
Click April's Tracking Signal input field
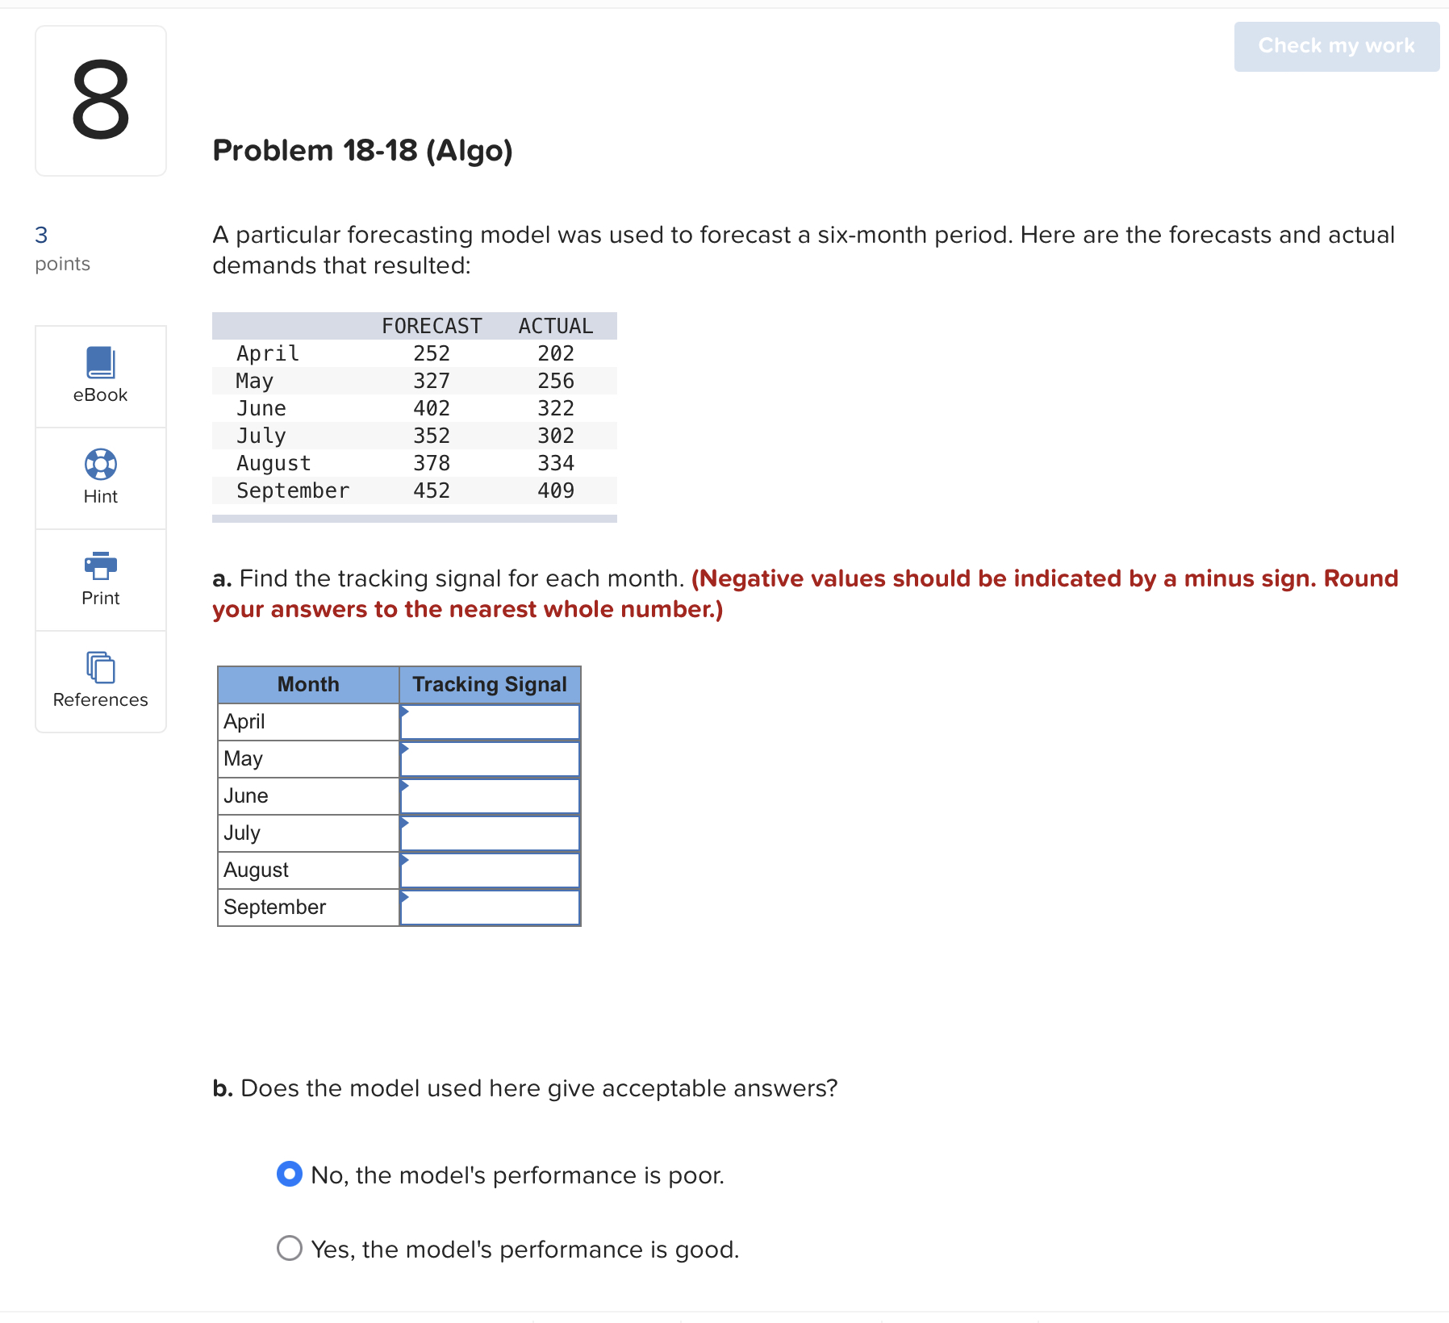click(x=489, y=721)
